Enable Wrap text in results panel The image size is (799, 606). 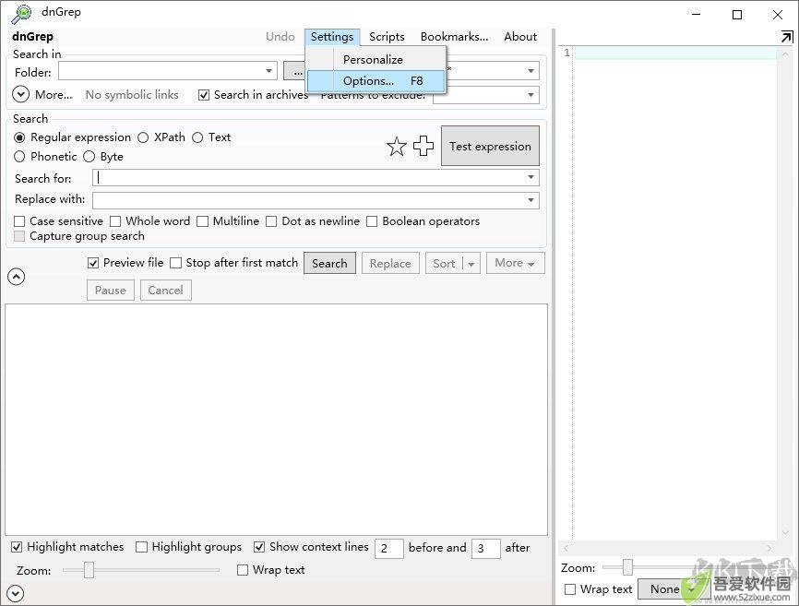(x=243, y=570)
